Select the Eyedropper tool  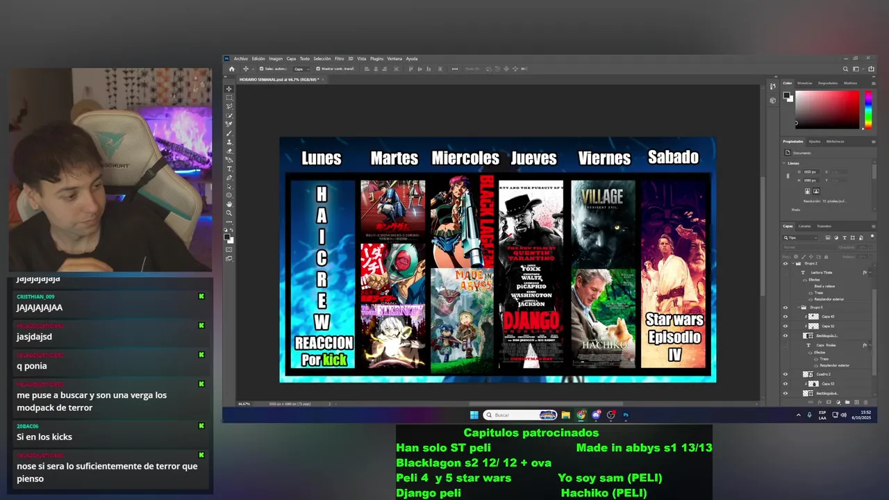229,124
